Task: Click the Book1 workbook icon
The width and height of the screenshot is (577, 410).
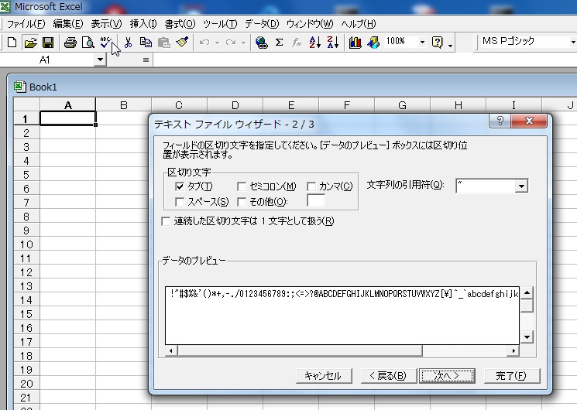Action: pos(19,87)
